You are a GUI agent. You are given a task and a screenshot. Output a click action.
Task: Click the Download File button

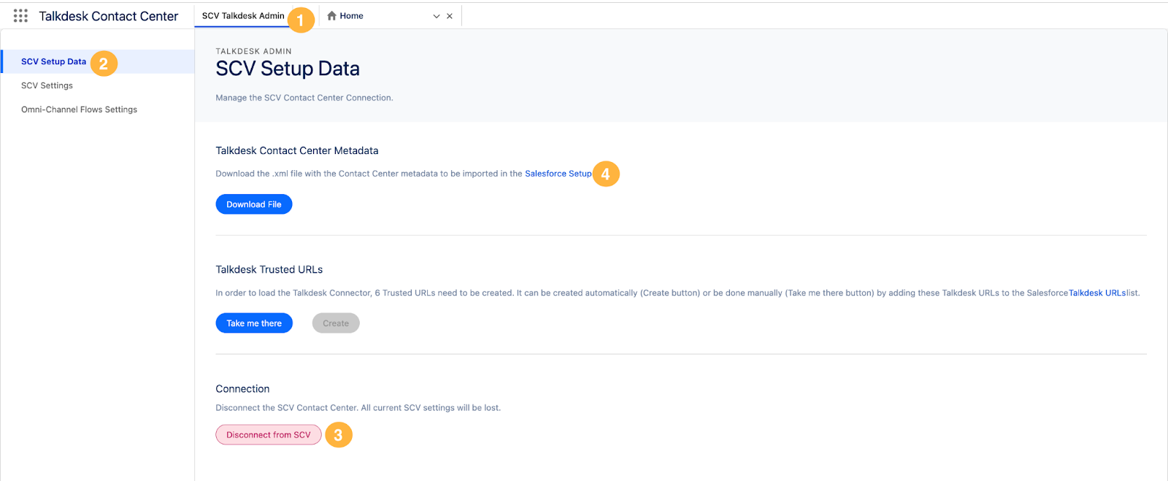pos(254,204)
